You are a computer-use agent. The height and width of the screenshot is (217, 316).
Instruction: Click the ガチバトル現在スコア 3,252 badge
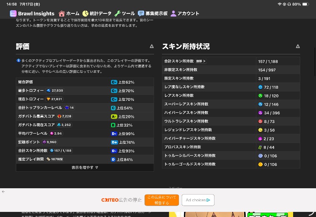64,125
